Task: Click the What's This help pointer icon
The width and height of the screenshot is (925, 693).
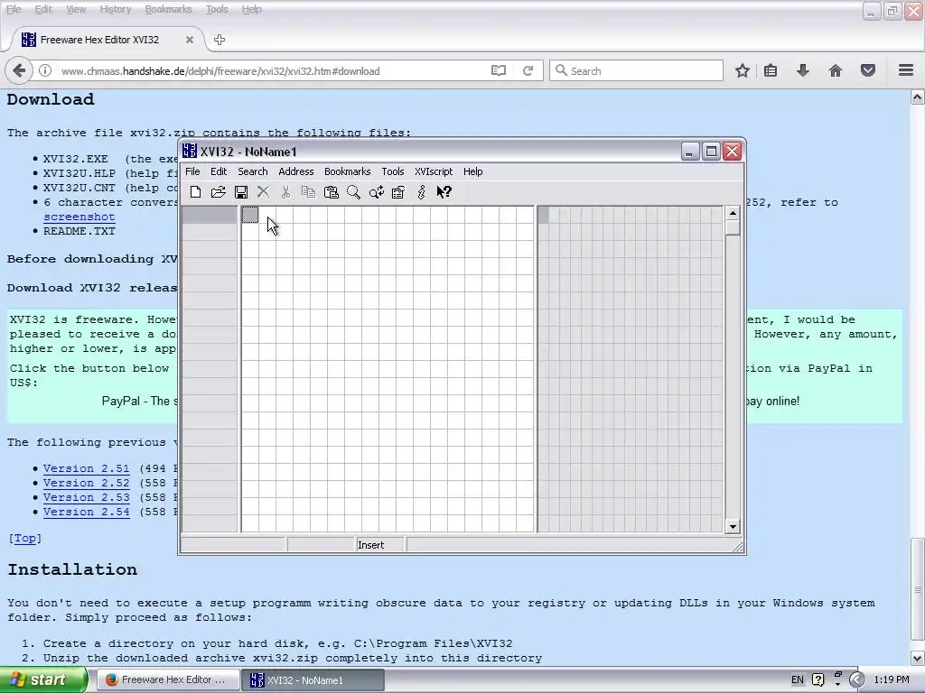Action: pyautogui.click(x=444, y=192)
